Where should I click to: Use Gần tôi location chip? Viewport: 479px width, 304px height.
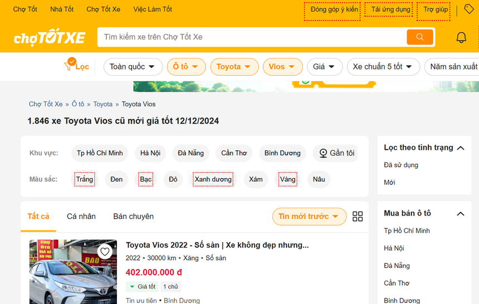(x=336, y=153)
